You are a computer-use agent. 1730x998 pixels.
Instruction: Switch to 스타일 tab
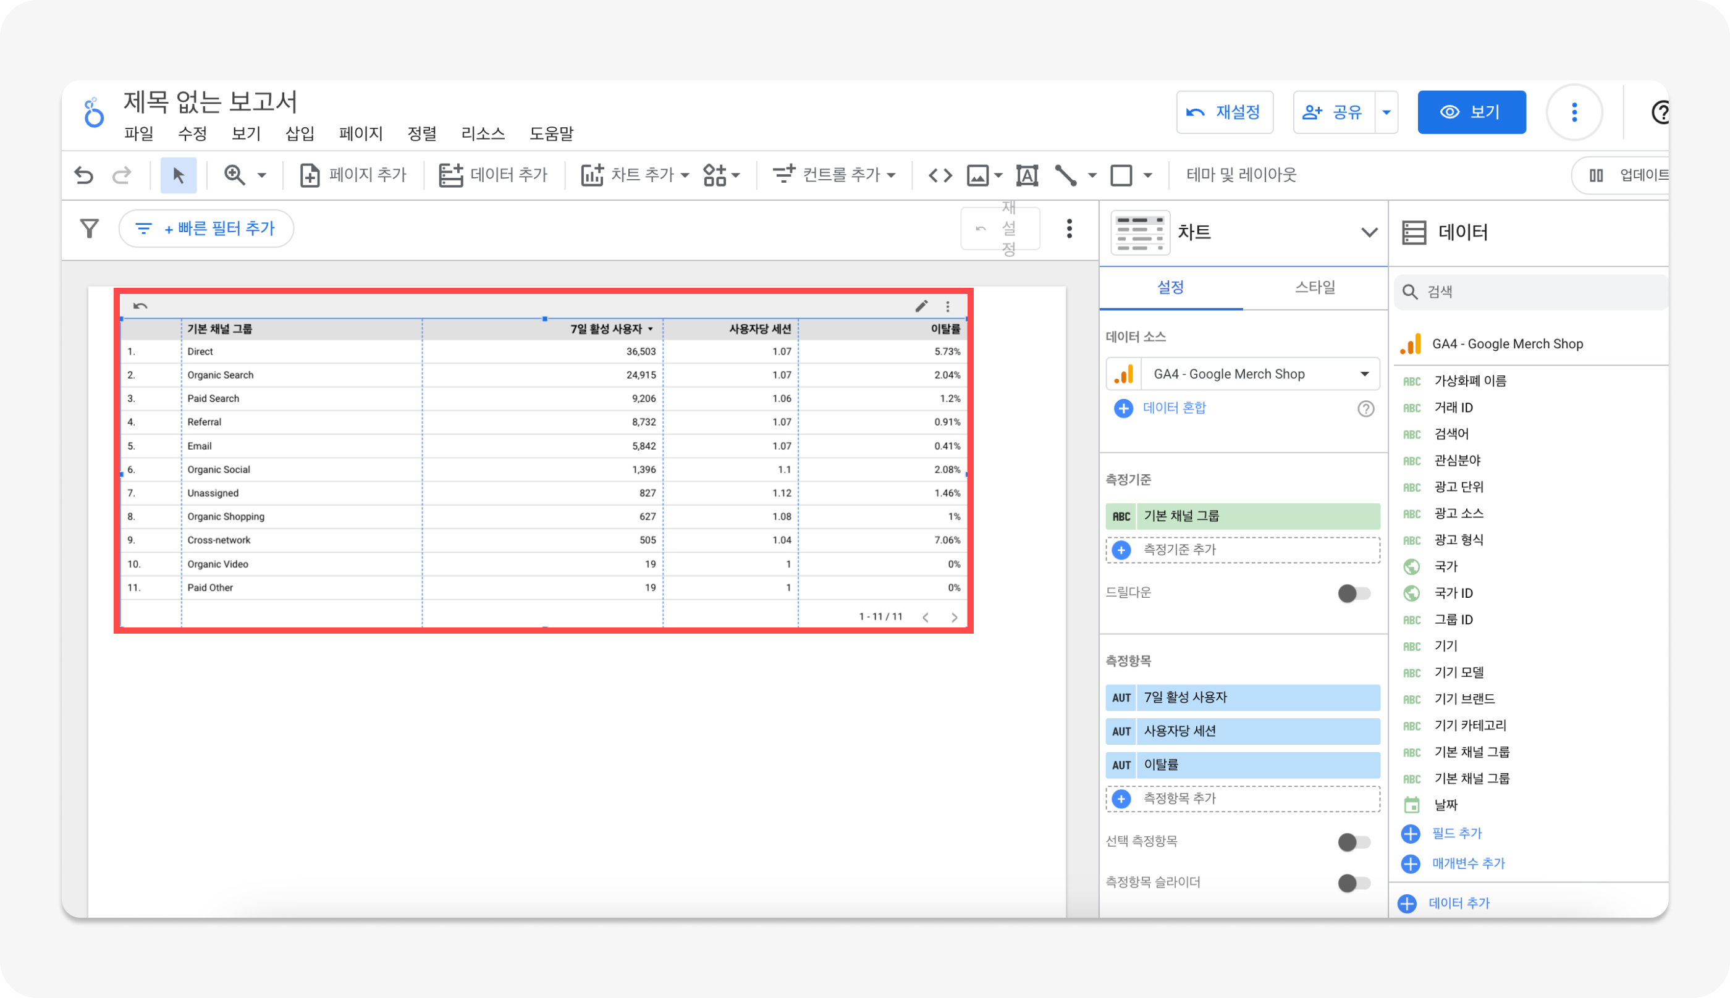(1314, 287)
